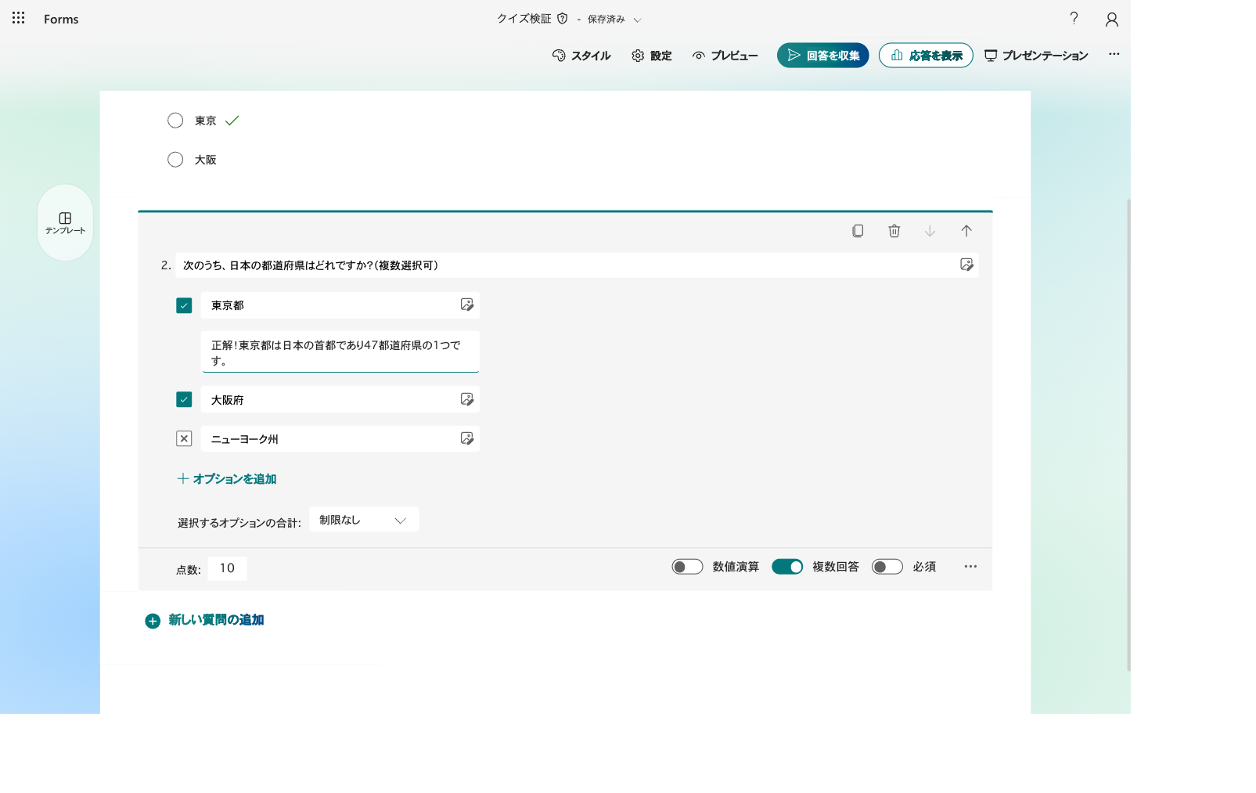The height and width of the screenshot is (793, 1256).
Task: Insert media icon for question title
Action: [966, 265]
